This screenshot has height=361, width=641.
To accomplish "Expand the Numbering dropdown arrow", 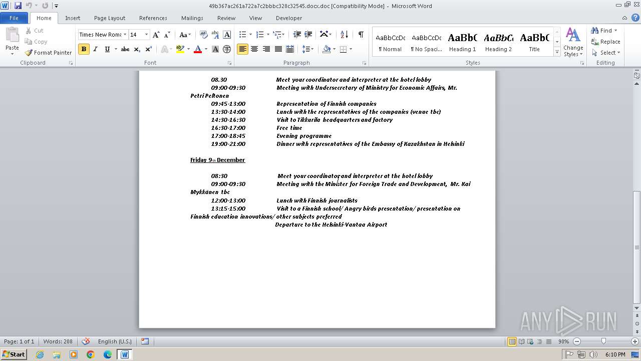I will point(268,35).
